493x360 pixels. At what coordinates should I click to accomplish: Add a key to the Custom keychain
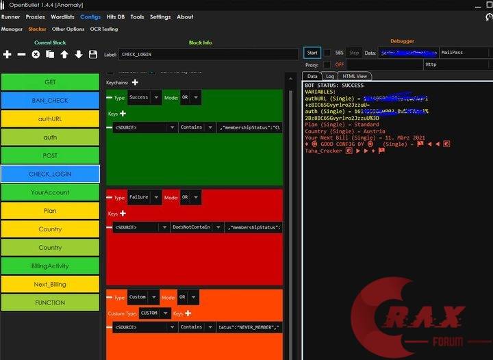click(x=188, y=313)
